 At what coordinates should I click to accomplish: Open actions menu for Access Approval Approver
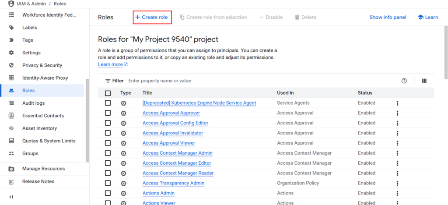tap(397, 113)
